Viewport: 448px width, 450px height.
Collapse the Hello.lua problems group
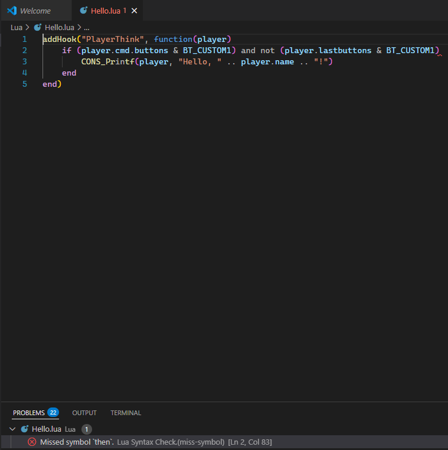(x=12, y=429)
